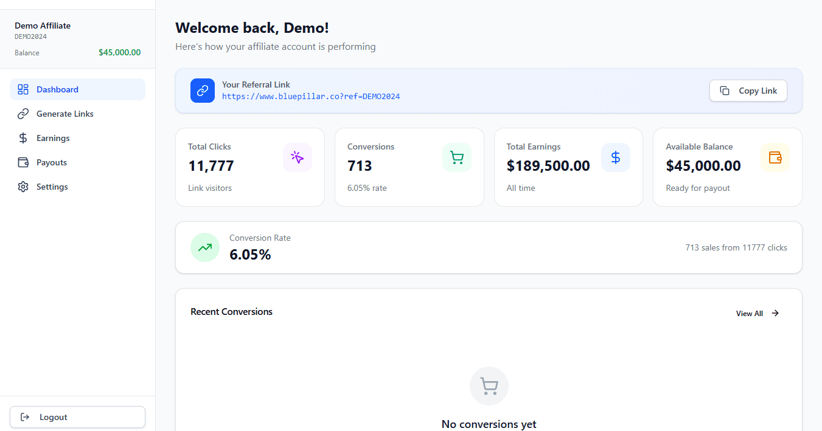This screenshot has height=431, width=822.
Task: Open the referral link URL text
Action: pyautogui.click(x=311, y=96)
